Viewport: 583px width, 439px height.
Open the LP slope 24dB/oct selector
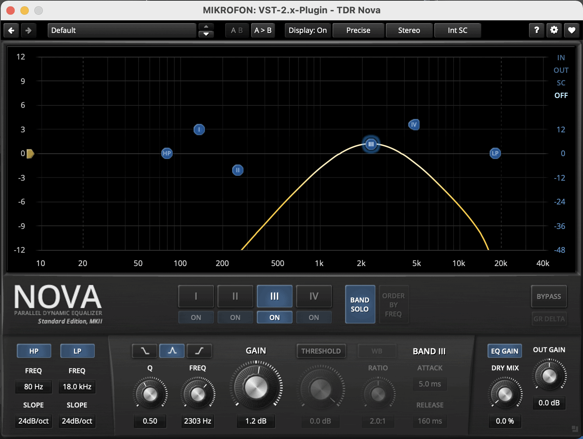tap(77, 421)
